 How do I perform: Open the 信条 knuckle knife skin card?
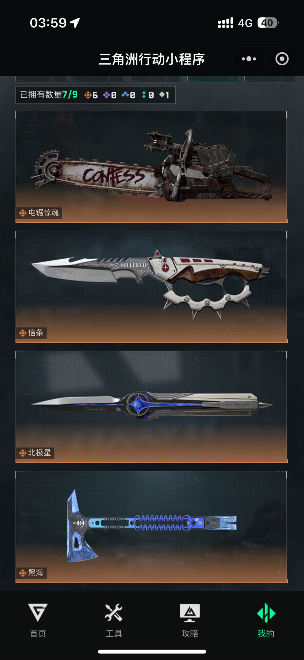point(151,287)
